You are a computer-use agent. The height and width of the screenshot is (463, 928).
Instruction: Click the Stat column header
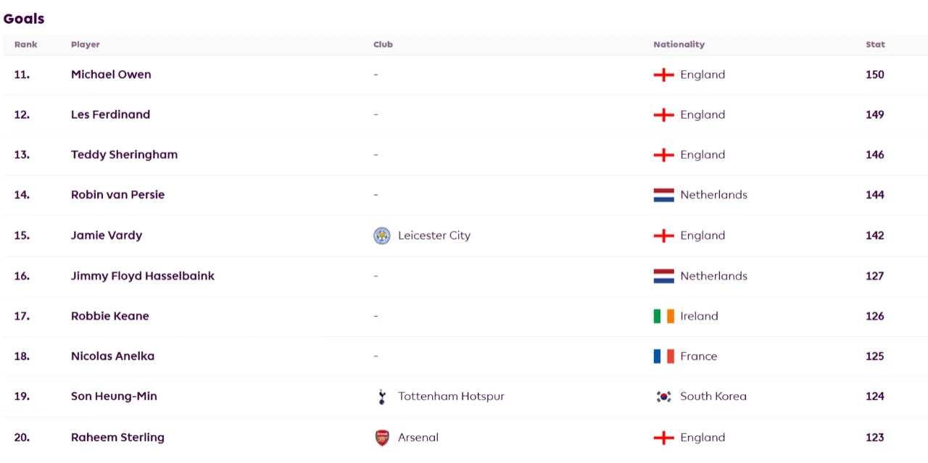coord(875,44)
